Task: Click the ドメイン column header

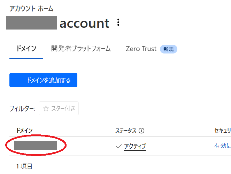Action: click(24, 130)
